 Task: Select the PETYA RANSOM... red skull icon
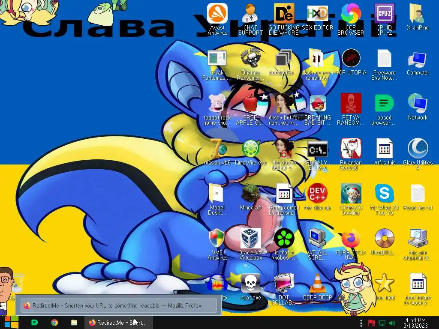coord(351,104)
